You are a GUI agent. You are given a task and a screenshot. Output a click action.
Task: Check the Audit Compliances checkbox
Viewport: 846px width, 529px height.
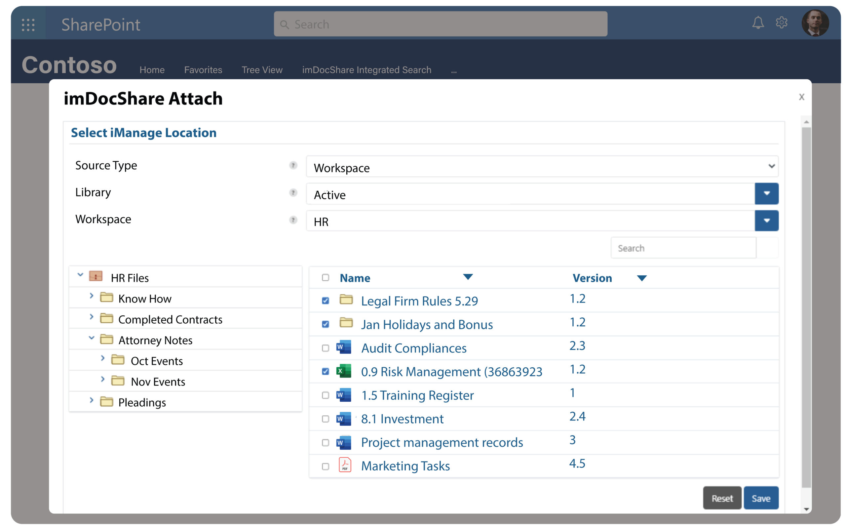[x=326, y=348]
